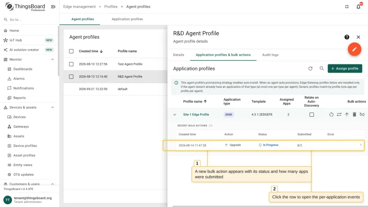This screenshot has width=368, height=207.
Task: Sort by Profile name in Application profiles
Action: click(x=195, y=101)
